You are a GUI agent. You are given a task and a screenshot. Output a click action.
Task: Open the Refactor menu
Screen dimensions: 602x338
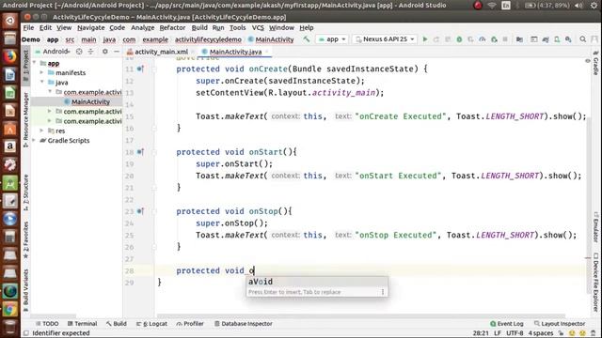[x=172, y=27]
